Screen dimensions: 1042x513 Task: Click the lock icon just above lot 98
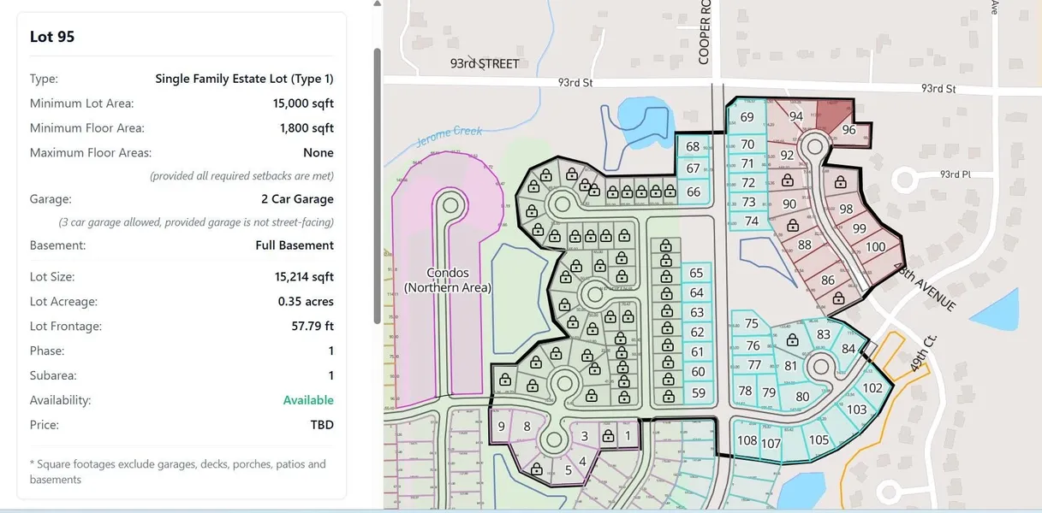click(840, 182)
